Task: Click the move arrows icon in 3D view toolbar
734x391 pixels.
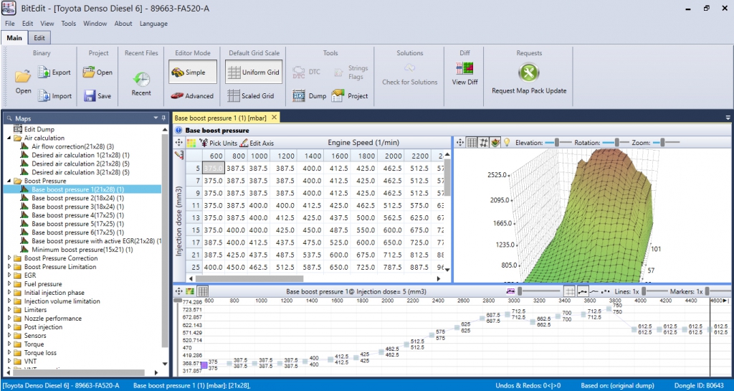Action: (x=460, y=142)
